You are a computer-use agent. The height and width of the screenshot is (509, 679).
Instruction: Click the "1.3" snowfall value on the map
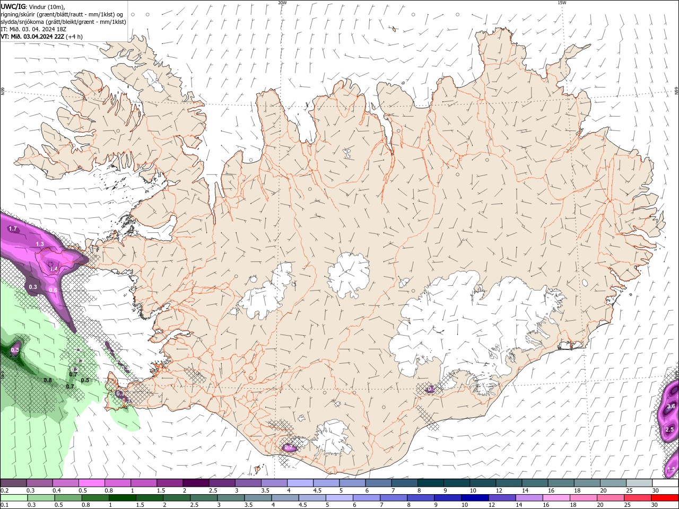[x=40, y=244]
